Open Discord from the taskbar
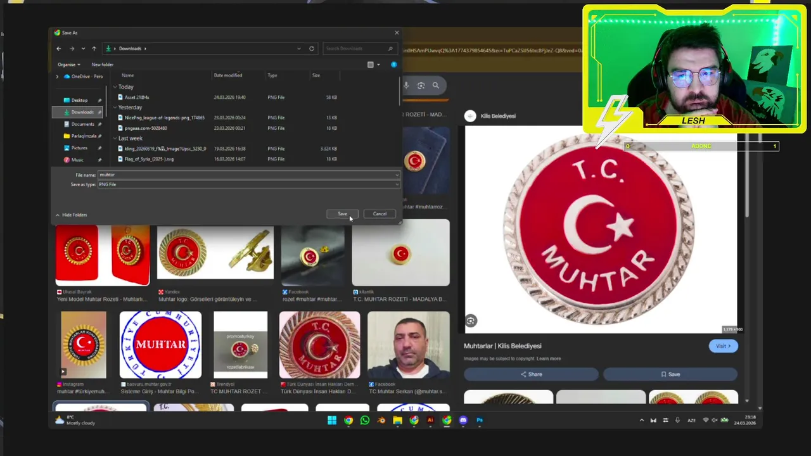This screenshot has width=811, height=456. (463, 420)
